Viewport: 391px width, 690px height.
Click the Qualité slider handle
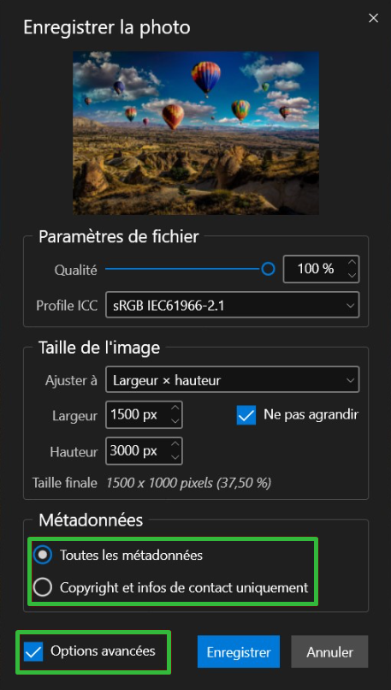268,269
